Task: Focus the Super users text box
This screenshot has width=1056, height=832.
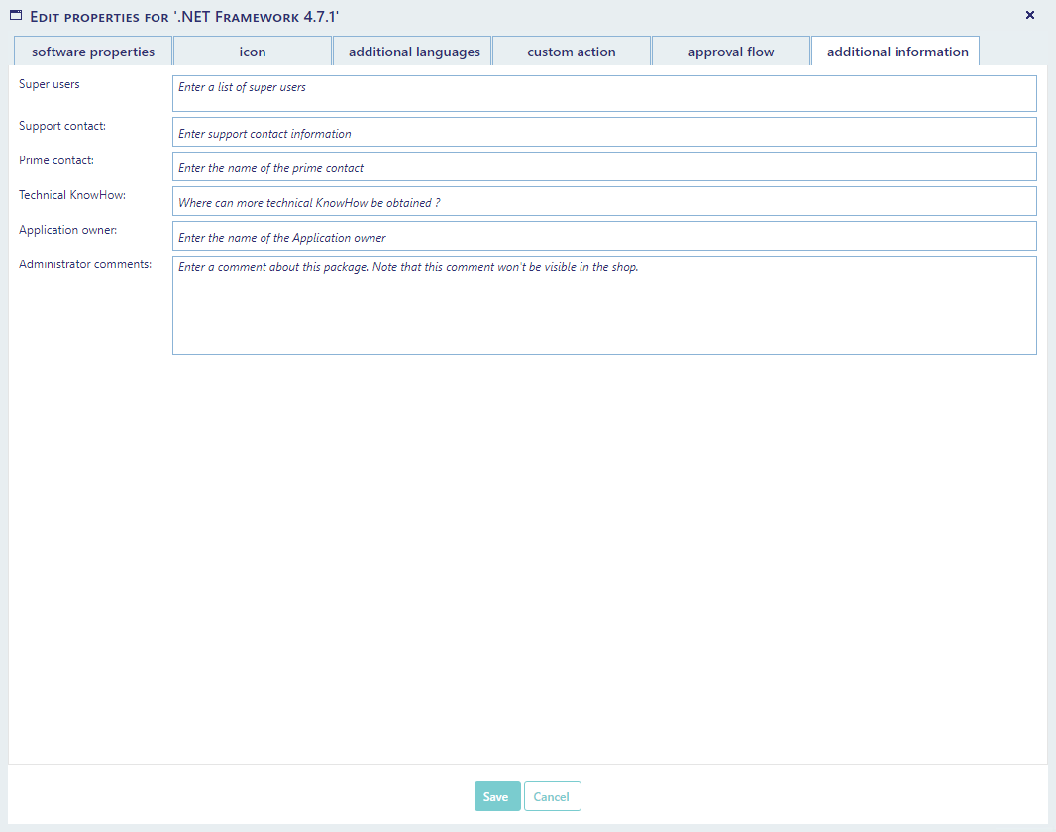Action: pyautogui.click(x=604, y=93)
